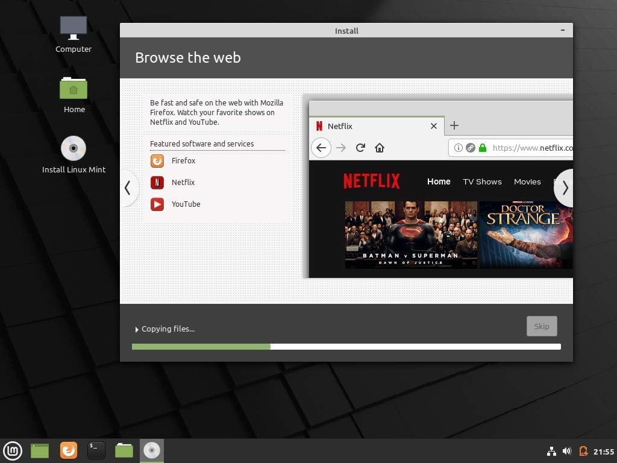Click the browser home icon in slideshow
This screenshot has height=463, width=617.
(380, 148)
